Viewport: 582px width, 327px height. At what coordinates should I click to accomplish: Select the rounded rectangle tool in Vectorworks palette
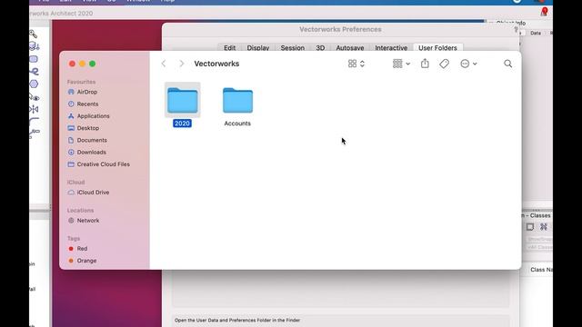(x=34, y=59)
